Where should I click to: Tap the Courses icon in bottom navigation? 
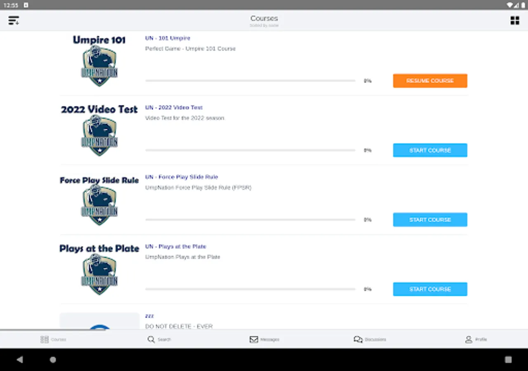tap(45, 339)
